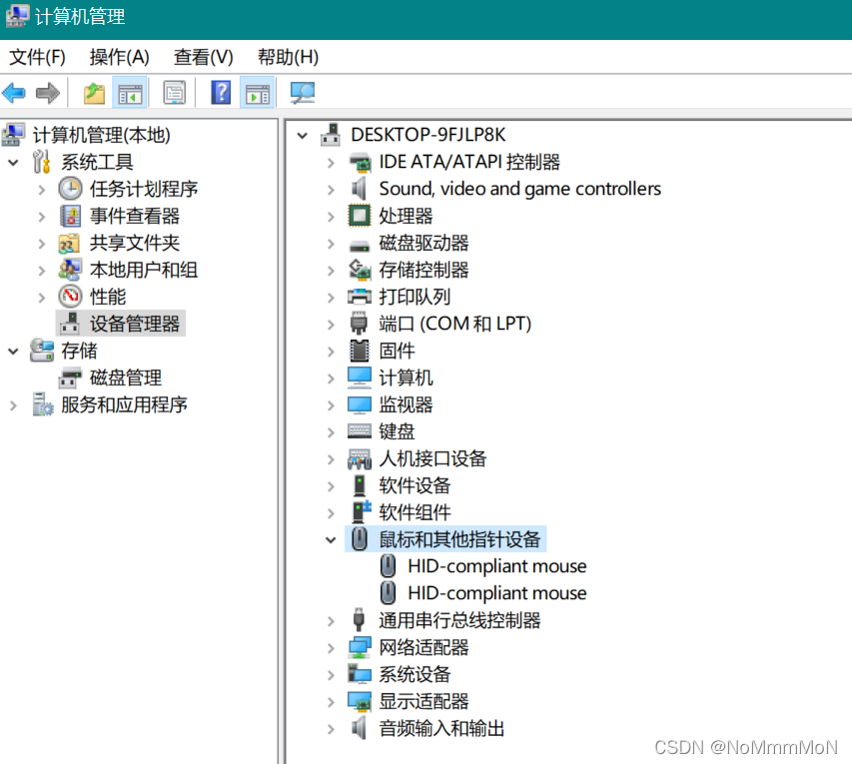Click the Forward arrow toolbar icon
The image size is (852, 764).
[x=48, y=93]
